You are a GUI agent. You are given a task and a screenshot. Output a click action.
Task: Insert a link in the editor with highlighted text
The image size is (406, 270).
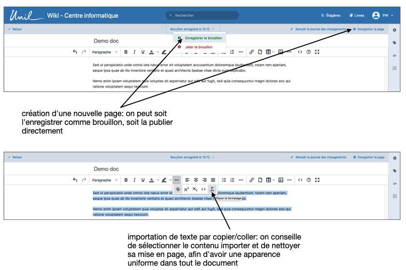[251, 180]
